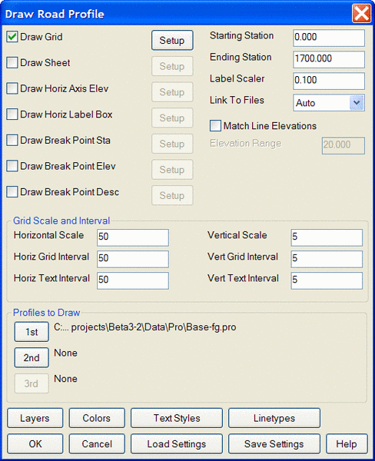The height and width of the screenshot is (461, 375).
Task: Open the Help button
Action: [x=347, y=443]
